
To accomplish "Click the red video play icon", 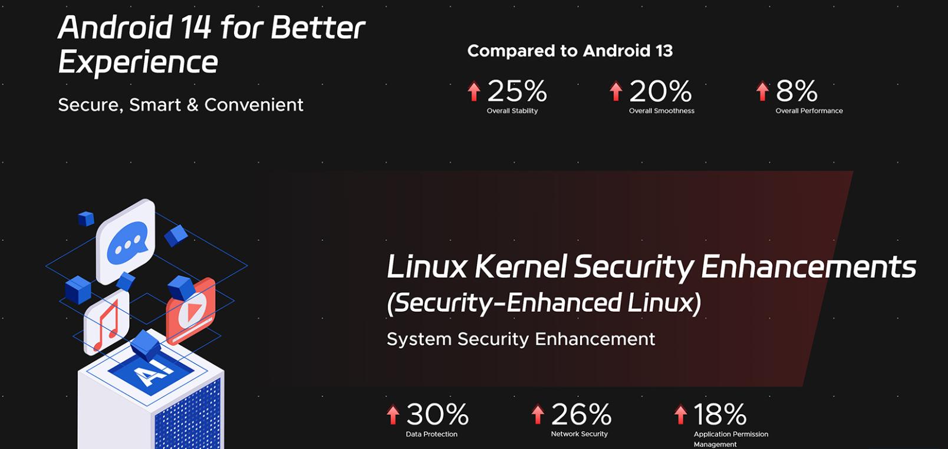I will coord(191,311).
